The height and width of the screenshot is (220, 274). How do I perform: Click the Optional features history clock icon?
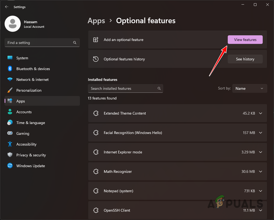[96, 59]
